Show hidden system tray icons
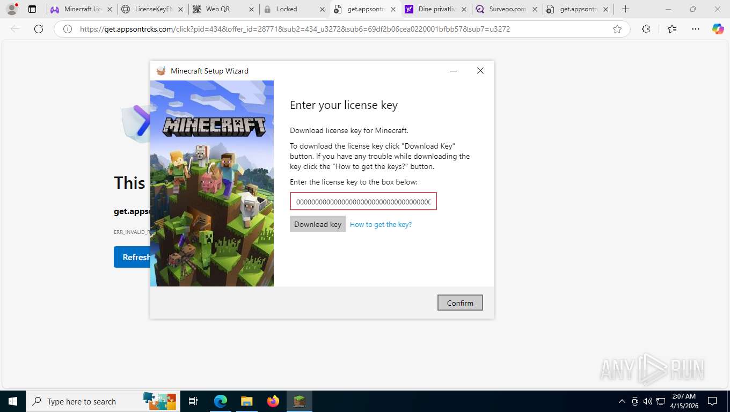730x412 pixels. coord(622,401)
